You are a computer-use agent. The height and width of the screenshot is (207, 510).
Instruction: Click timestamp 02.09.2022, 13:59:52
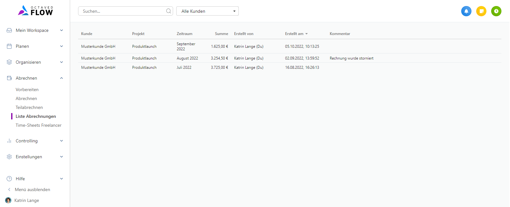coord(302,58)
